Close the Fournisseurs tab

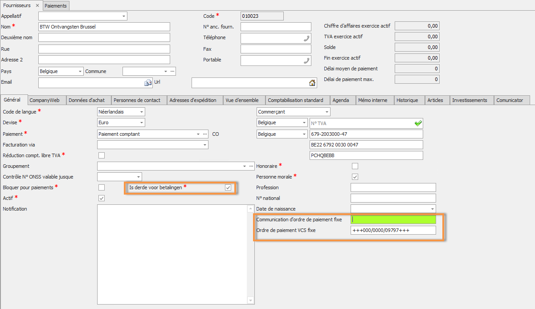click(x=38, y=5)
